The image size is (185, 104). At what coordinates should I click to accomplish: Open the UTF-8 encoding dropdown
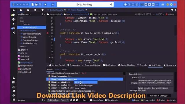pyautogui.click(x=150, y=14)
